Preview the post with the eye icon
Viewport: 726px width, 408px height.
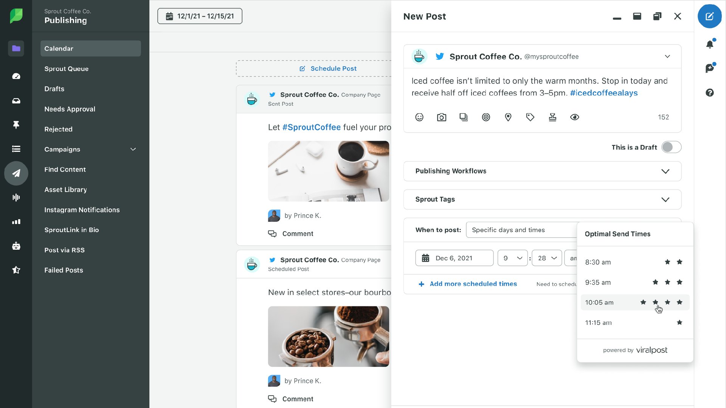(574, 117)
